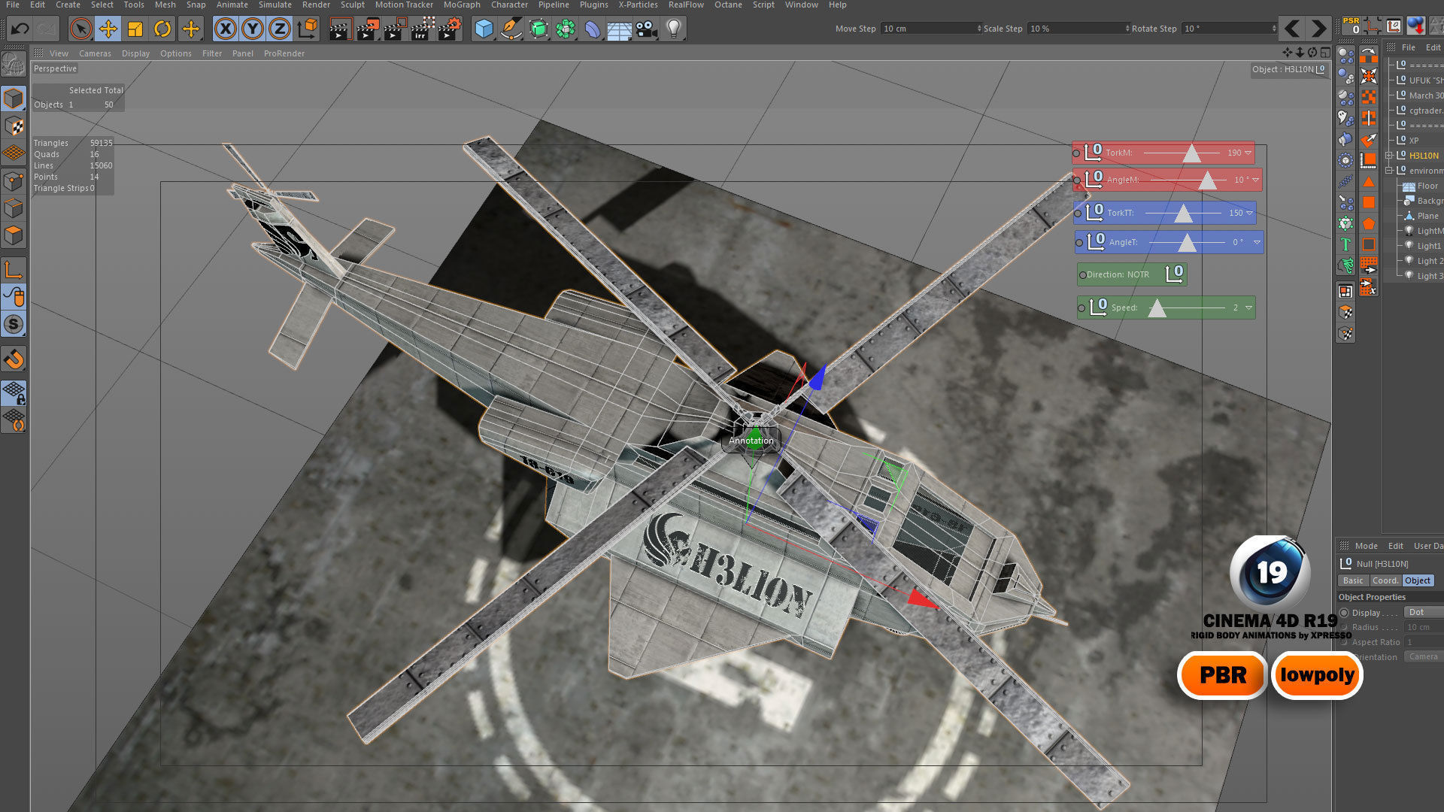Open the Spline Pen tool
The image size is (1444, 812).
pos(511,29)
